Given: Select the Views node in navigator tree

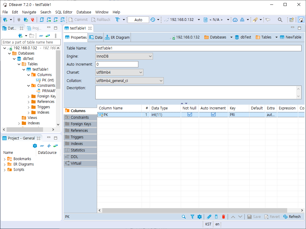Looking at the screenshot, I should 30,118.
